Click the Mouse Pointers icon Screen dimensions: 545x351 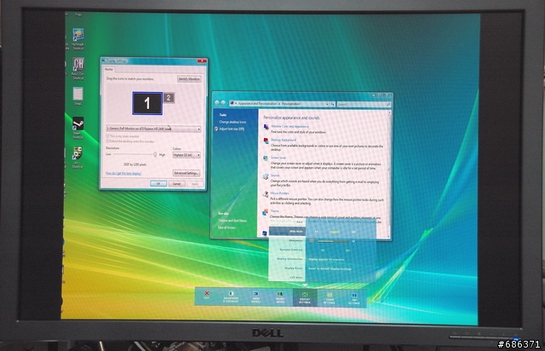click(x=266, y=194)
